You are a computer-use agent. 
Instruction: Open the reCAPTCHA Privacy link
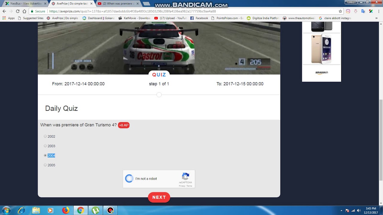point(182,186)
